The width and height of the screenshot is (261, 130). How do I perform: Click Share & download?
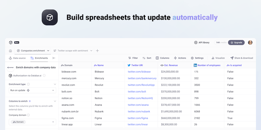(242, 58)
